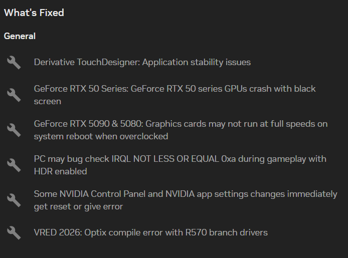348x258 pixels.
Task: Click the "R570 branch drivers" phrase
Action: point(226,232)
